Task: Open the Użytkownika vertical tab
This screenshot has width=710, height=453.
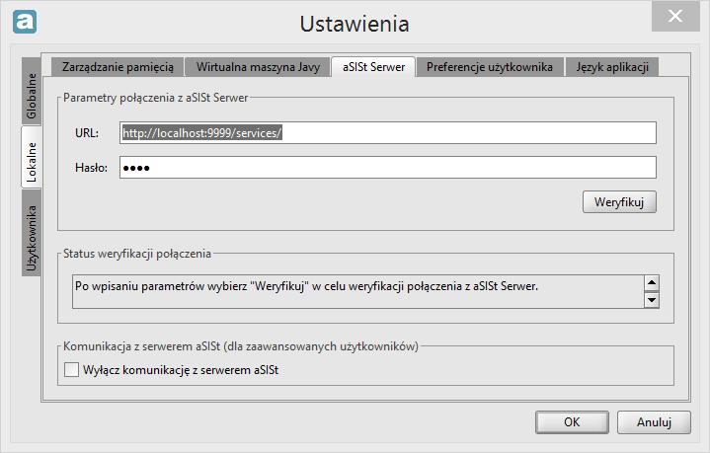Action: 32,233
